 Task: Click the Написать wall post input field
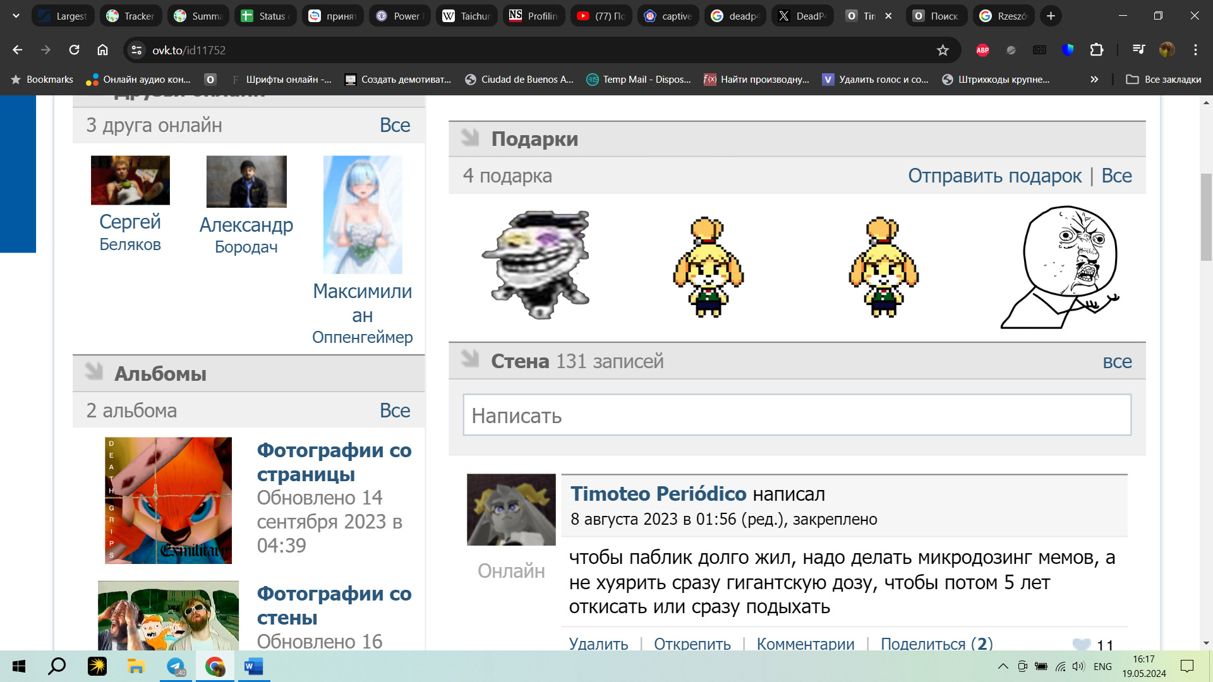point(797,416)
